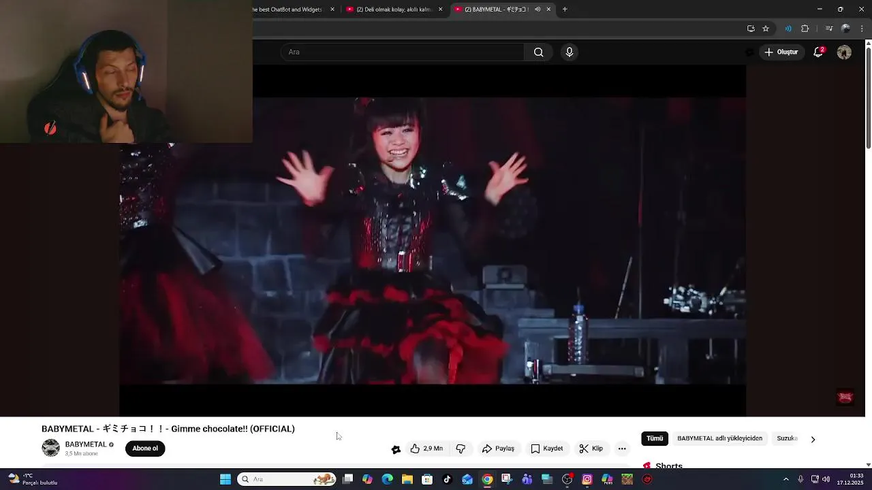Screen dimensions: 872x490
Task: Save video with the 'Kaydet' button
Action: click(x=547, y=448)
